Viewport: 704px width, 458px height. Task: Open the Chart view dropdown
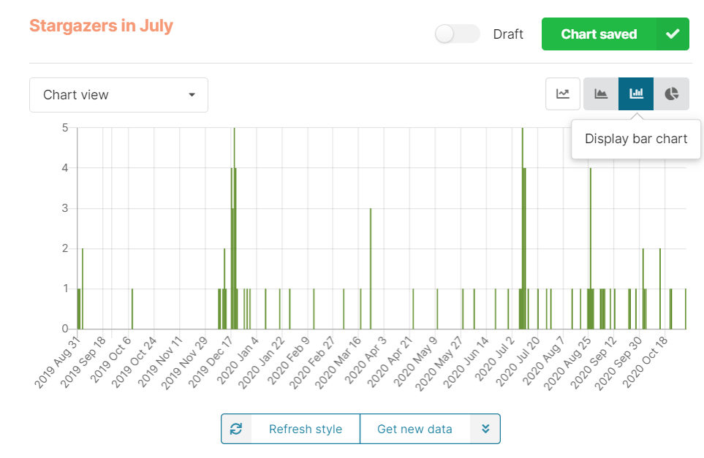118,95
